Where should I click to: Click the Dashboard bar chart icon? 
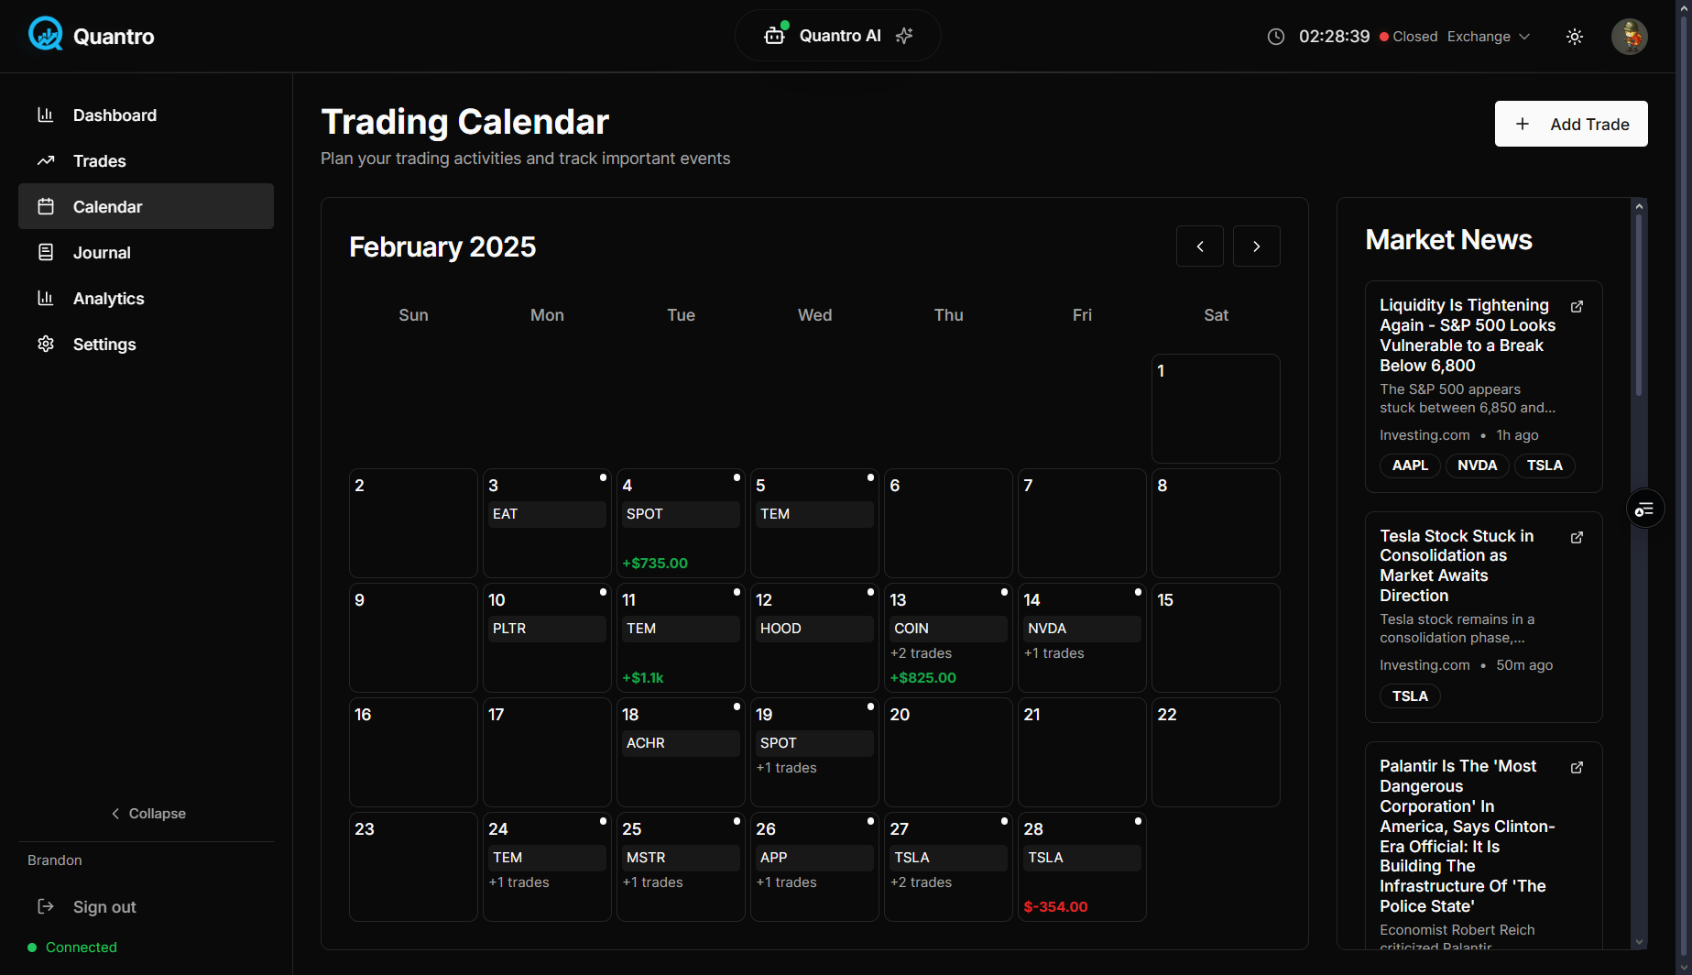click(46, 115)
